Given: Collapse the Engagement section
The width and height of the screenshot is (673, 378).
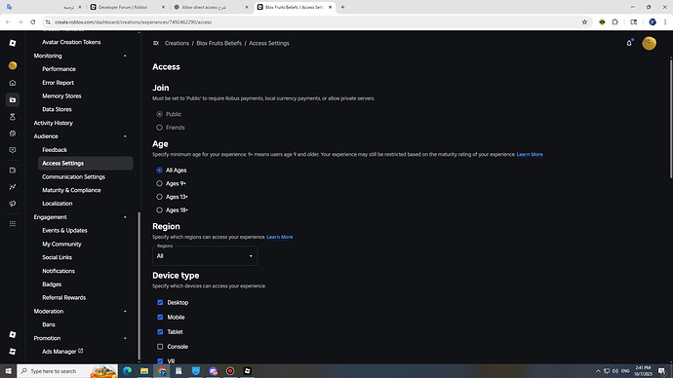Looking at the screenshot, I should [x=125, y=217].
